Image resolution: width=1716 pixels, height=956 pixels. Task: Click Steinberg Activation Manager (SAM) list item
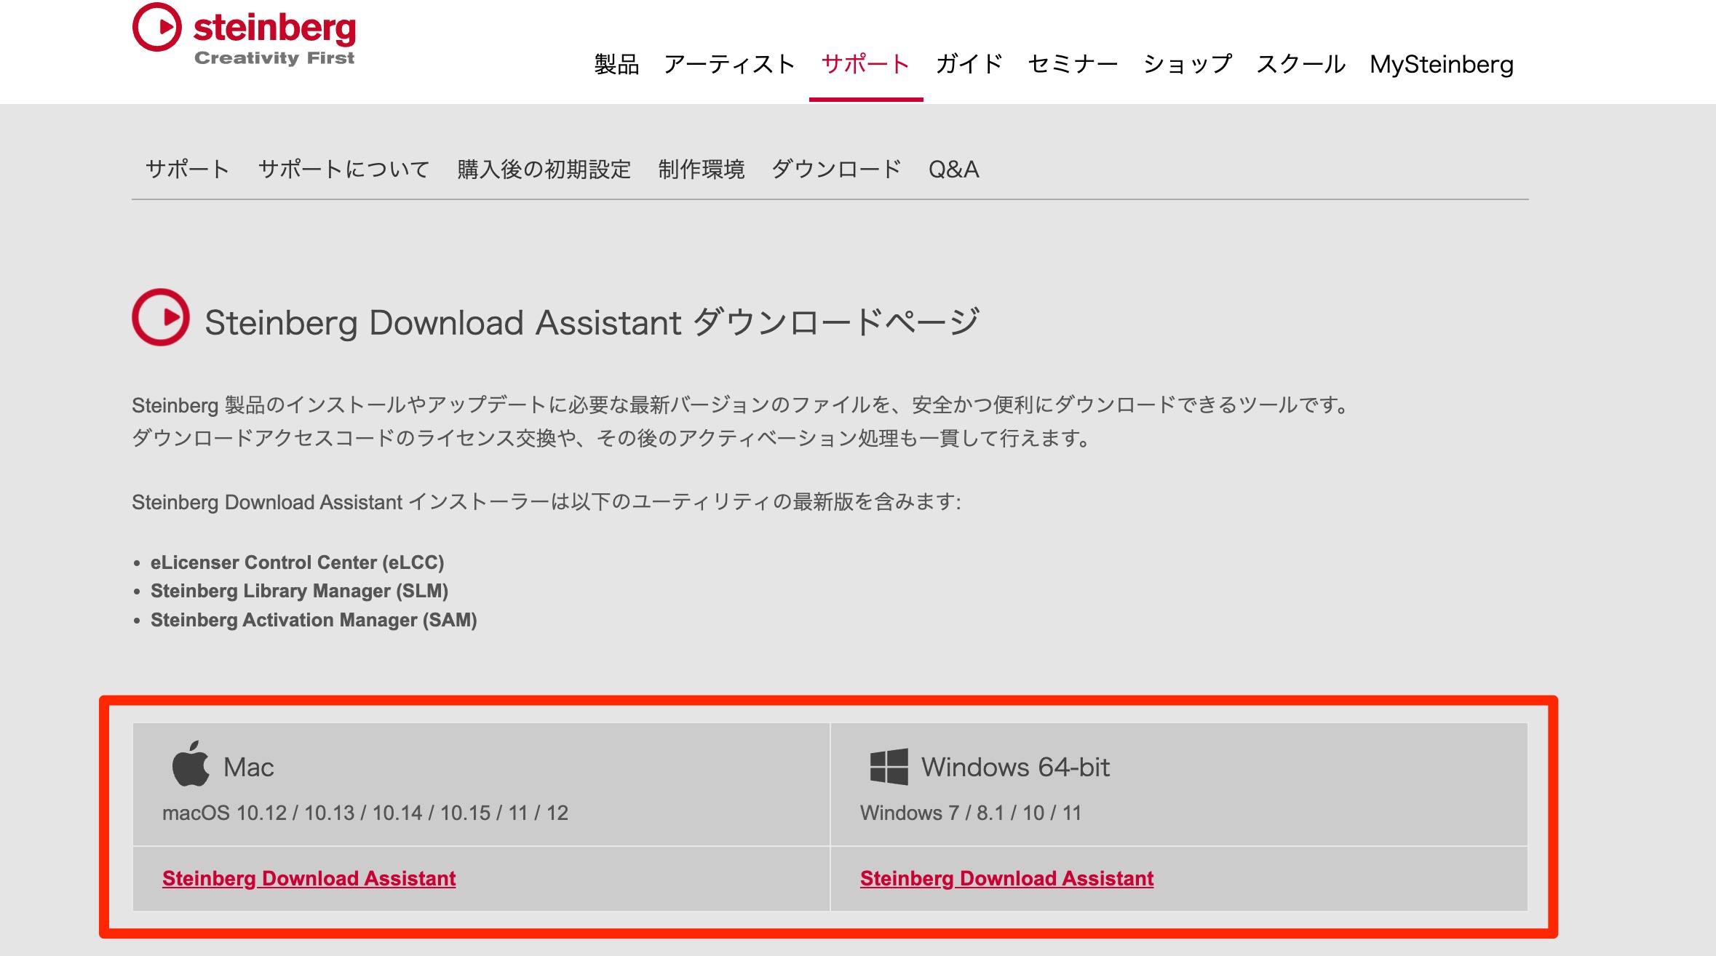(314, 620)
